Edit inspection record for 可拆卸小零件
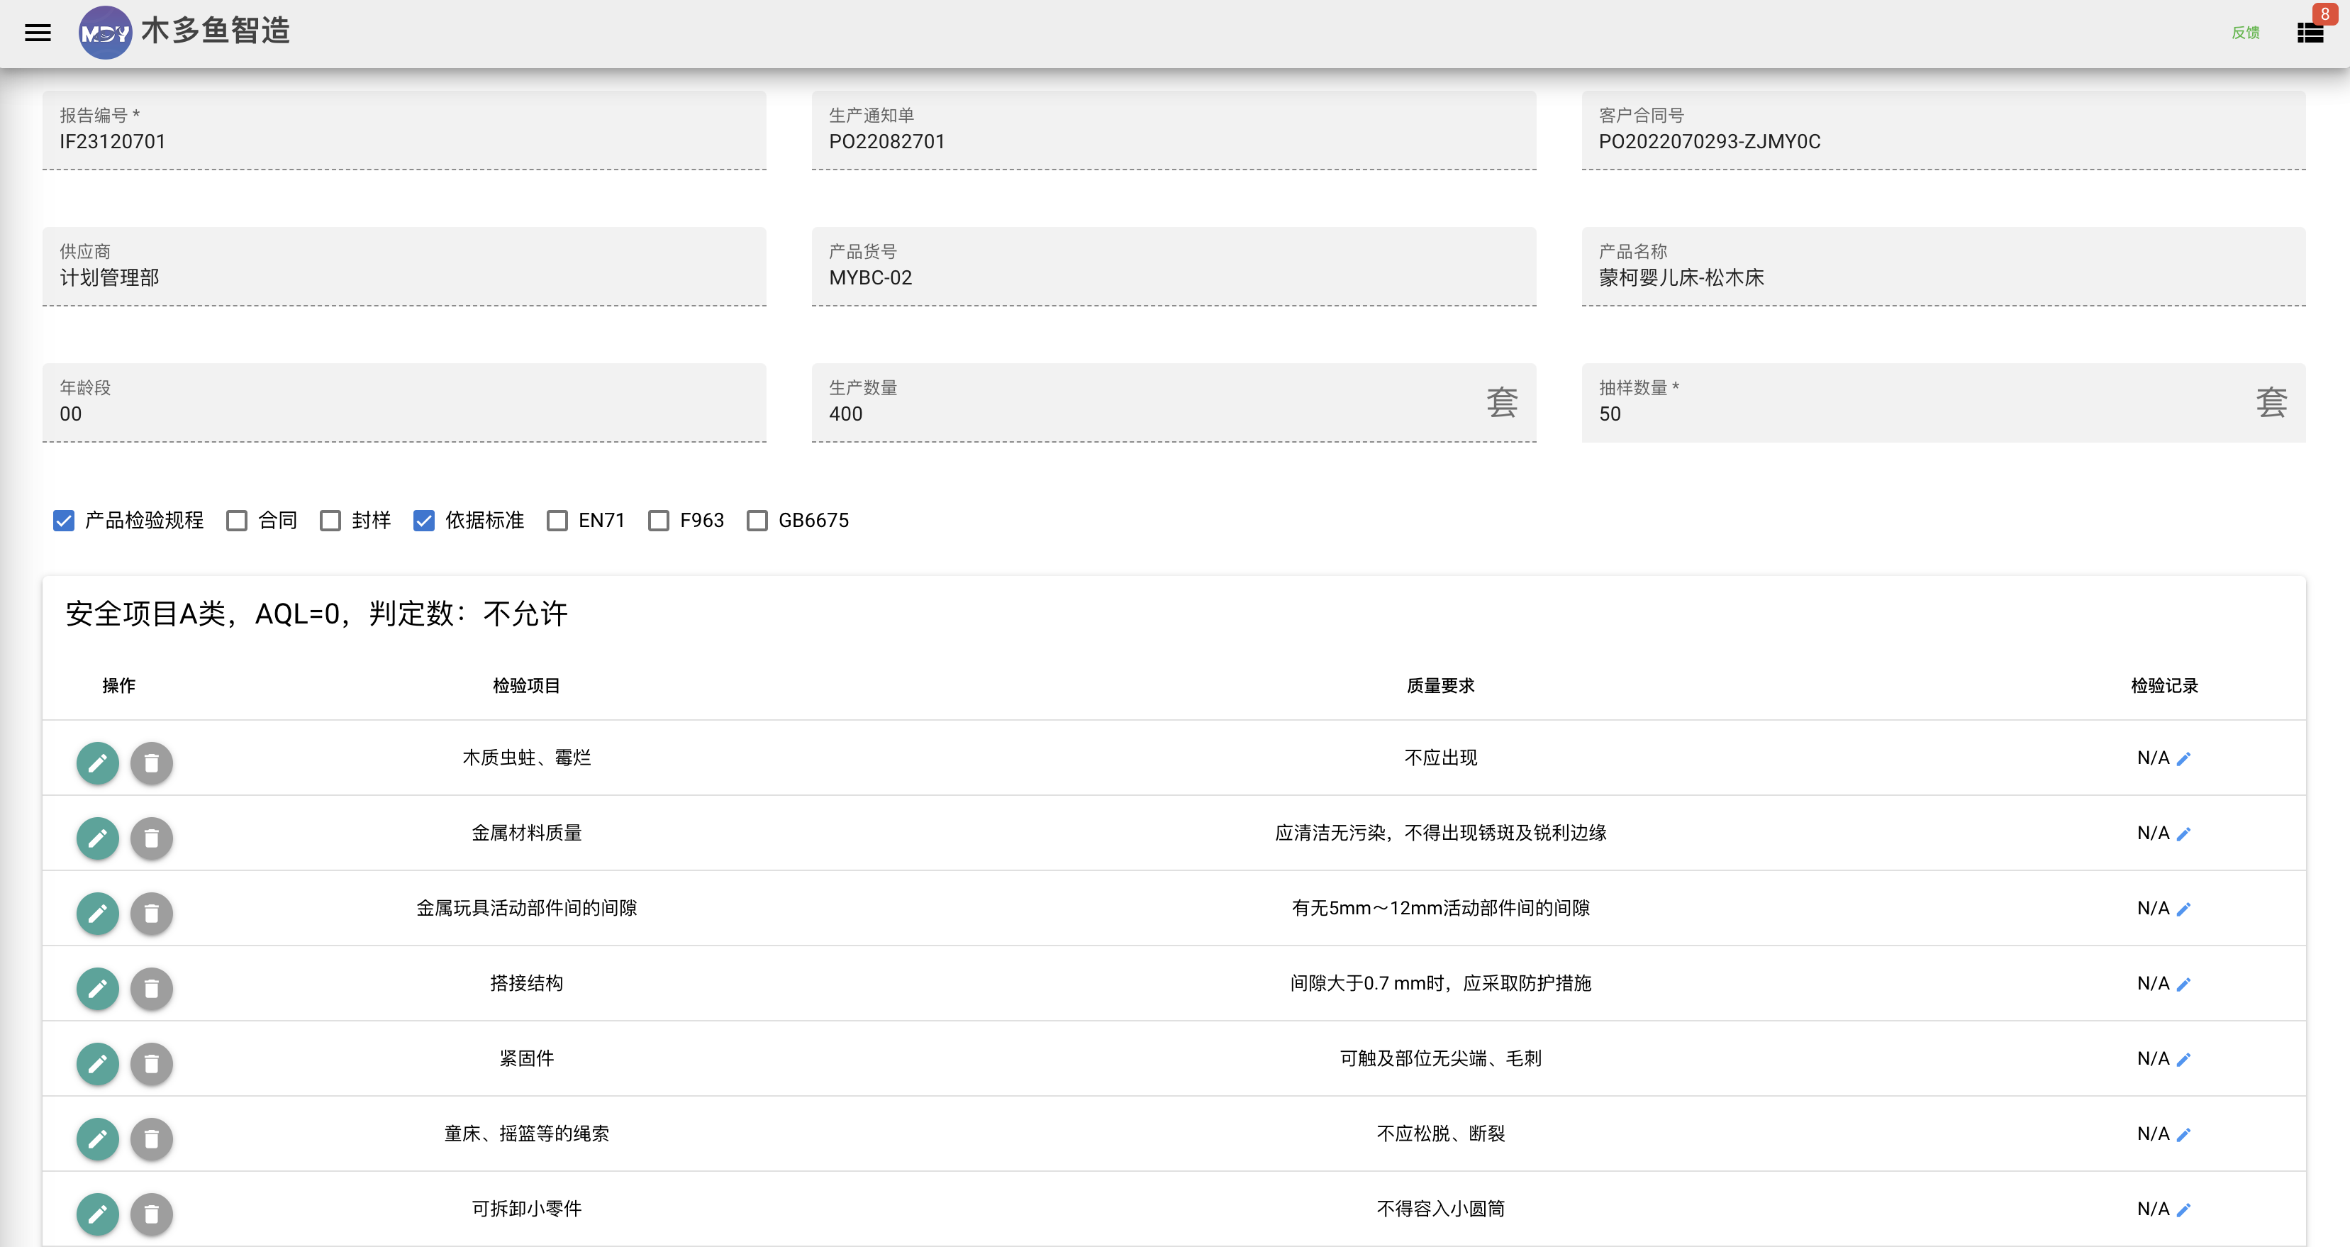This screenshot has width=2350, height=1247. (x=2183, y=1209)
